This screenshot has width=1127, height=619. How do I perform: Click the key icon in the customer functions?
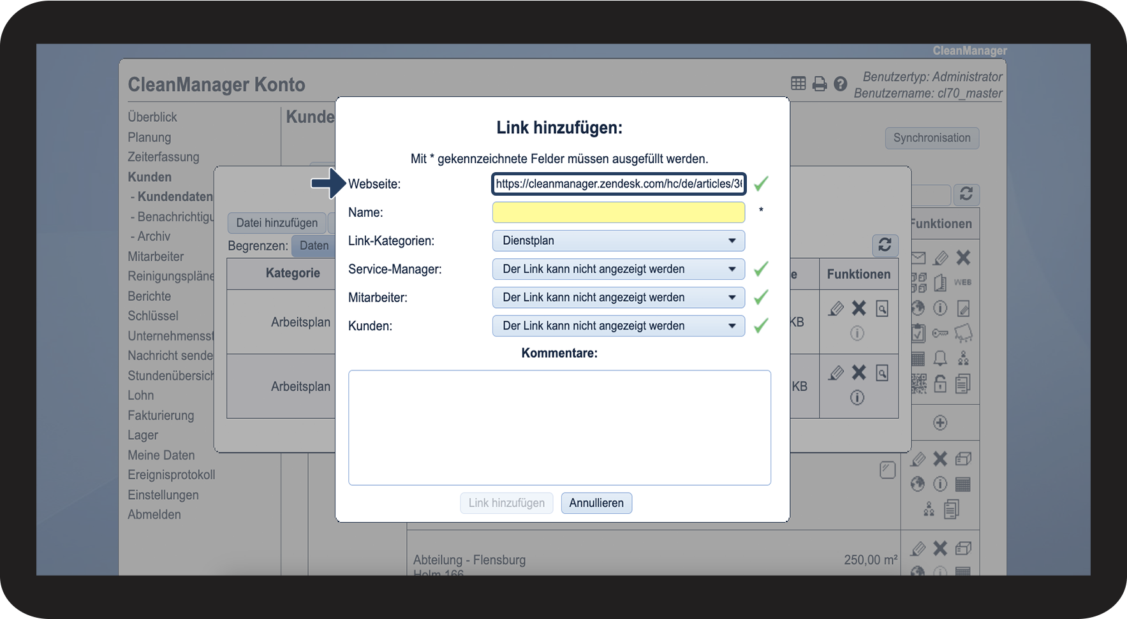pos(940,333)
